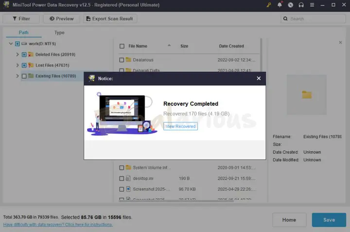Close the Notice dialog with X
The height and width of the screenshot is (232, 350).
259,78
